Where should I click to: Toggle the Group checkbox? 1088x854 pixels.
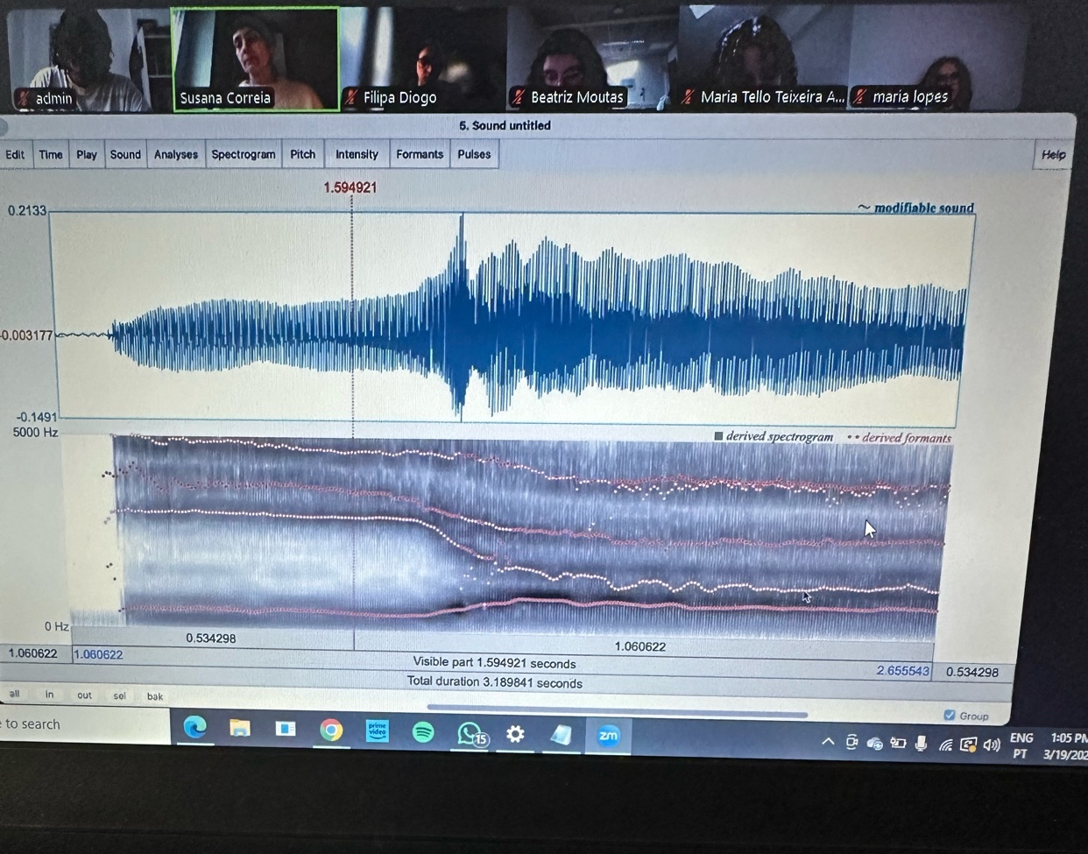950,716
